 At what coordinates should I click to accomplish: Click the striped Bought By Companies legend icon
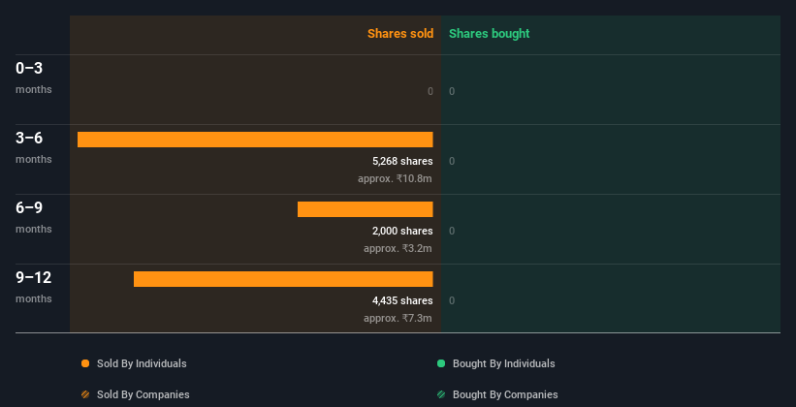pos(441,394)
